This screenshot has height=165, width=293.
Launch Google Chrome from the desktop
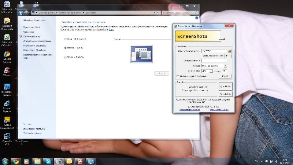pos(7,57)
